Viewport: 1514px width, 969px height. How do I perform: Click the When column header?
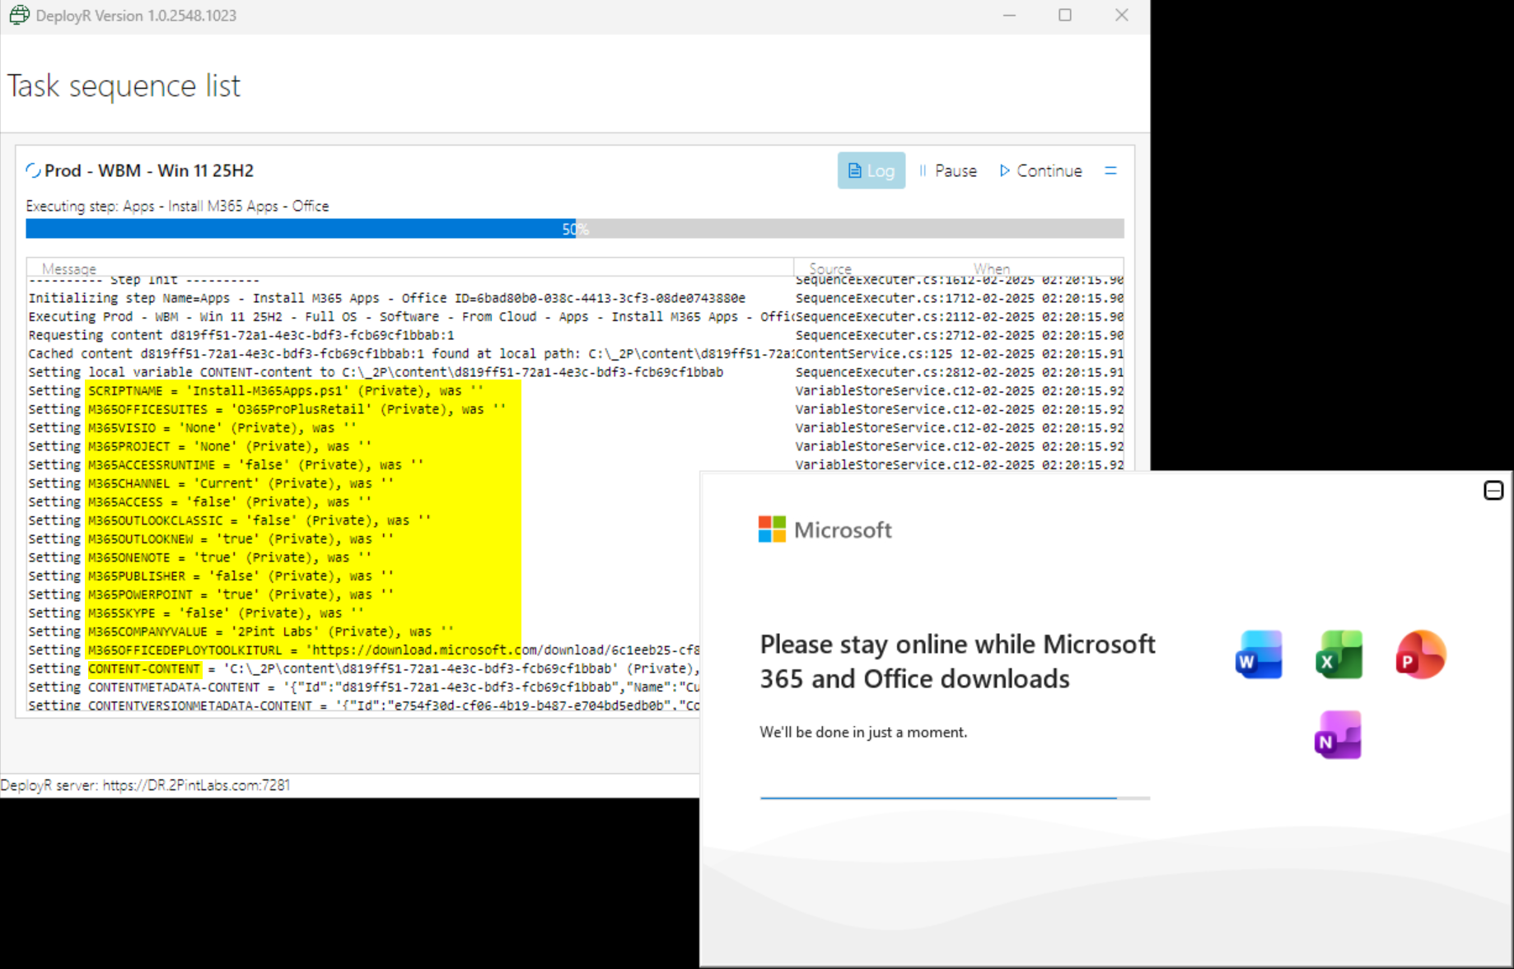pos(991,268)
